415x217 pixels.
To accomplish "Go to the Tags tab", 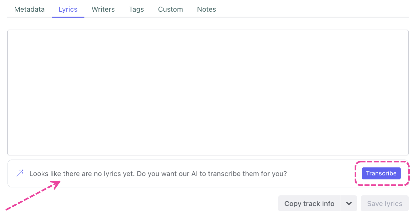I will tap(136, 9).
